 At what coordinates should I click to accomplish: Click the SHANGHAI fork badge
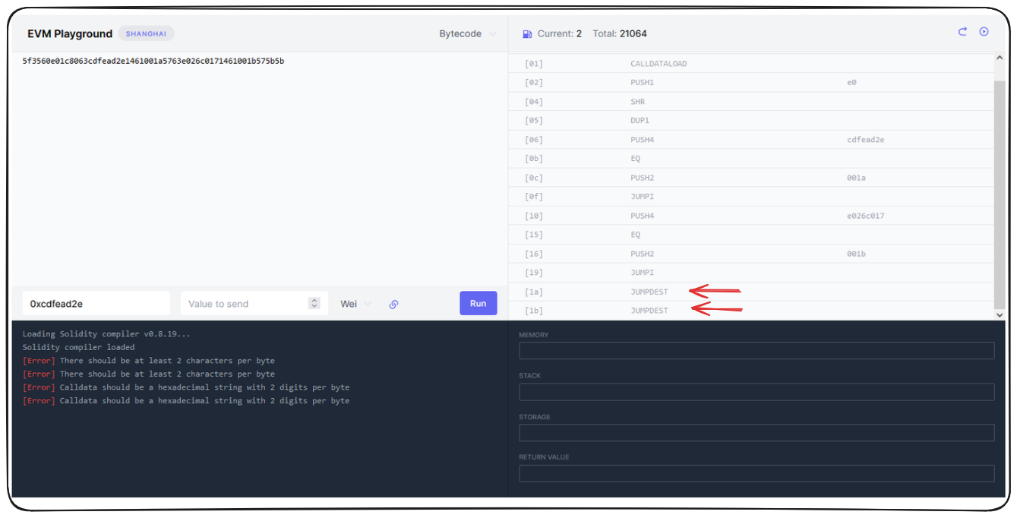coord(146,34)
